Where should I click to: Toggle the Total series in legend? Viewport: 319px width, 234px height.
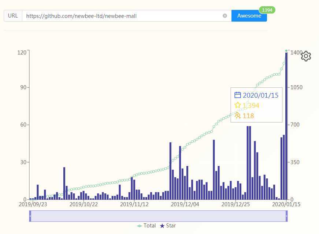click(x=146, y=226)
